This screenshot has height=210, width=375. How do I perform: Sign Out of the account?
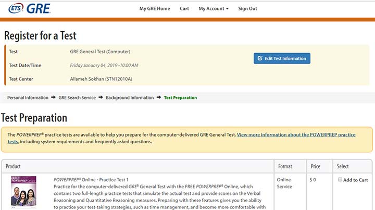pos(247,9)
